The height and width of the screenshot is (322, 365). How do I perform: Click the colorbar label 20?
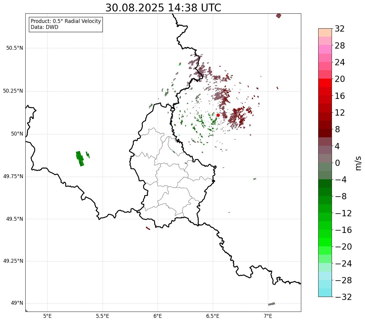coord(340,79)
